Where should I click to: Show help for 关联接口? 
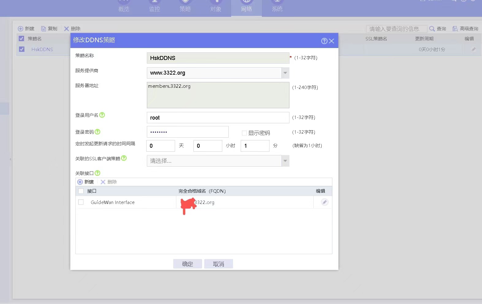[x=98, y=173]
